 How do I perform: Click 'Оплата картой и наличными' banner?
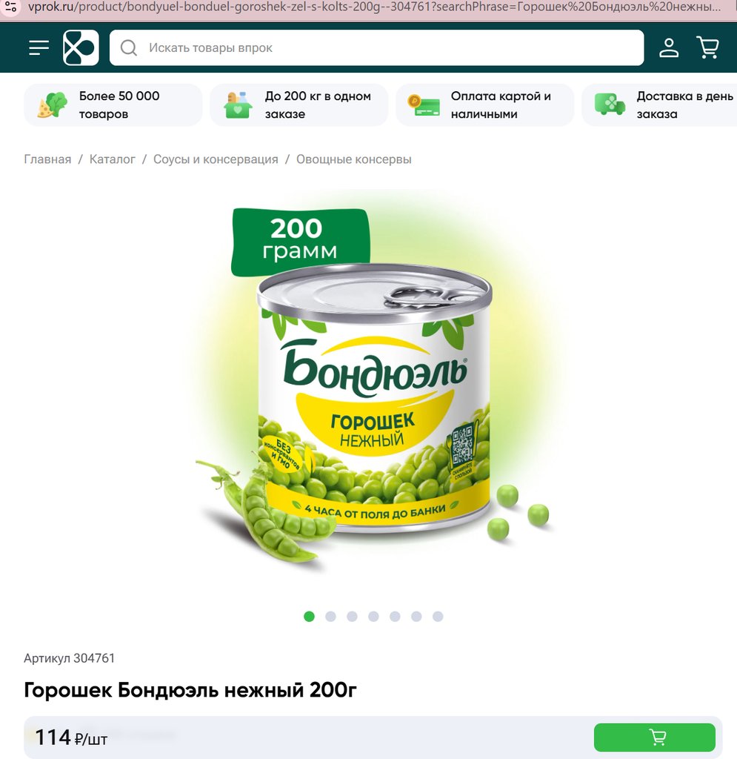click(x=484, y=105)
